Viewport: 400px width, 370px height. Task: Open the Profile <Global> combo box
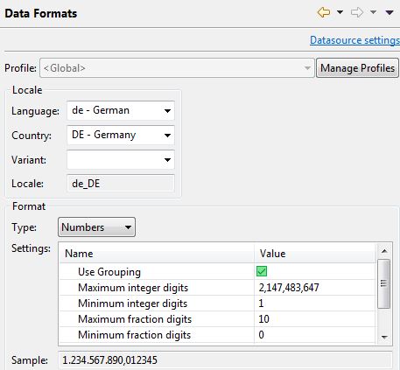pos(177,68)
